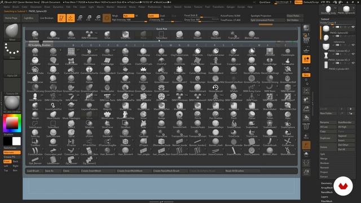Viewport: 361px width, 203px height.
Task: Choose the InsertCylndrExt brush
Action: pos(53,106)
